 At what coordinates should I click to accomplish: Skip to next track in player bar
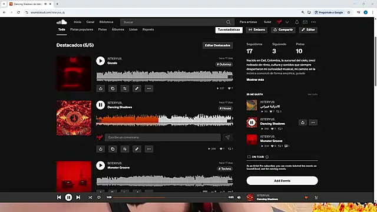pos(78,197)
